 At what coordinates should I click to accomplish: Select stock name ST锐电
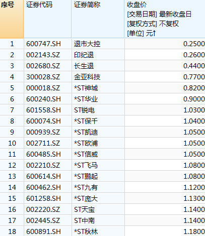pyautogui.click(x=84, y=110)
